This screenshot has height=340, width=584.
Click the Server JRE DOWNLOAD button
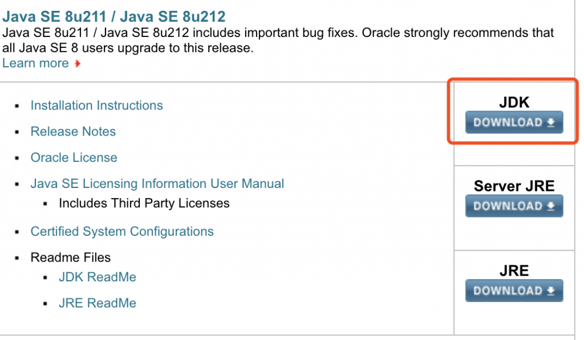point(513,206)
